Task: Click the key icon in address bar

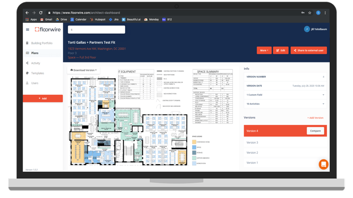Action: (303, 13)
